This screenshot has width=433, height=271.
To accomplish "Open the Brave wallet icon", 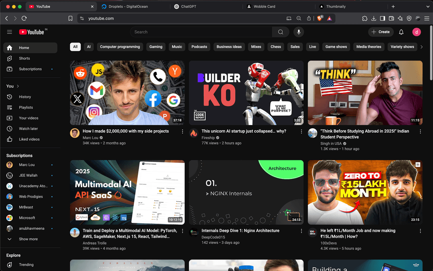I will pos(391,18).
